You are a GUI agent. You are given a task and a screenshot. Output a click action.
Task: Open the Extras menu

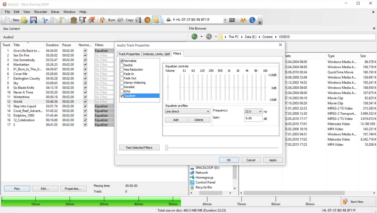[55, 12]
